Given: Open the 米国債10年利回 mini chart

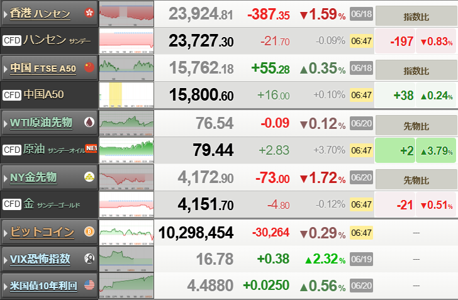Looking at the screenshot, I should (126, 286).
